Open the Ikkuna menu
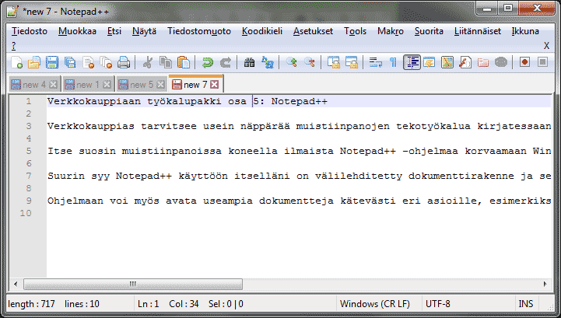Screen dimensions: 561x318 (x=525, y=31)
